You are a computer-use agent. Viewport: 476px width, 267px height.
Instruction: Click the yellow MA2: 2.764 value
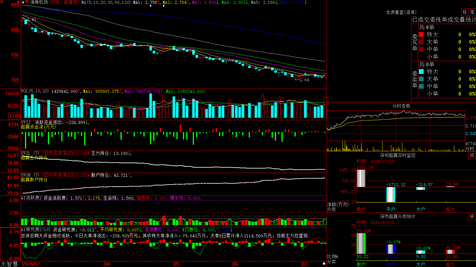coord(176,2)
